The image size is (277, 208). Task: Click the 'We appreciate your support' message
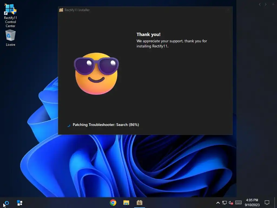pyautogui.click(x=172, y=44)
